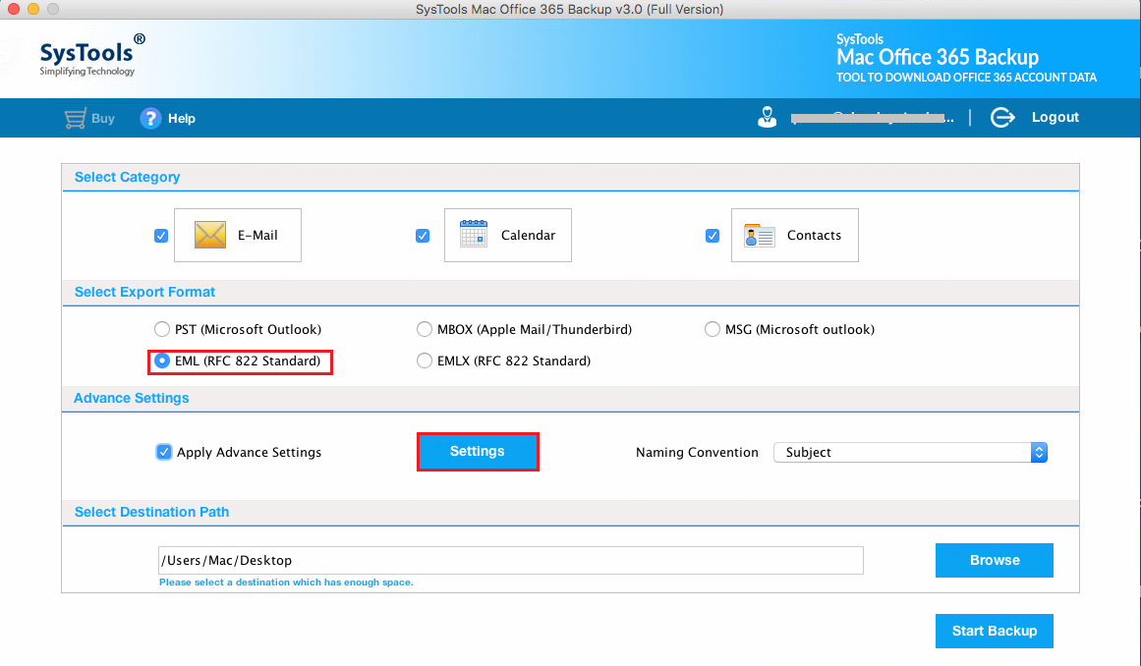Image resolution: width=1141 pixels, height=666 pixels.
Task: Click the Buy label in toolbar
Action: click(x=102, y=119)
